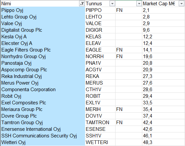This screenshot has height=146, width=185.
Task: Select the VALOE ticker cell
Action: pos(100,23)
